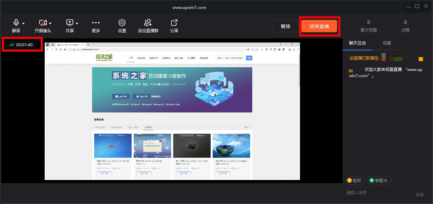Open the 更多 three-dots toolbar menu

(x=96, y=23)
